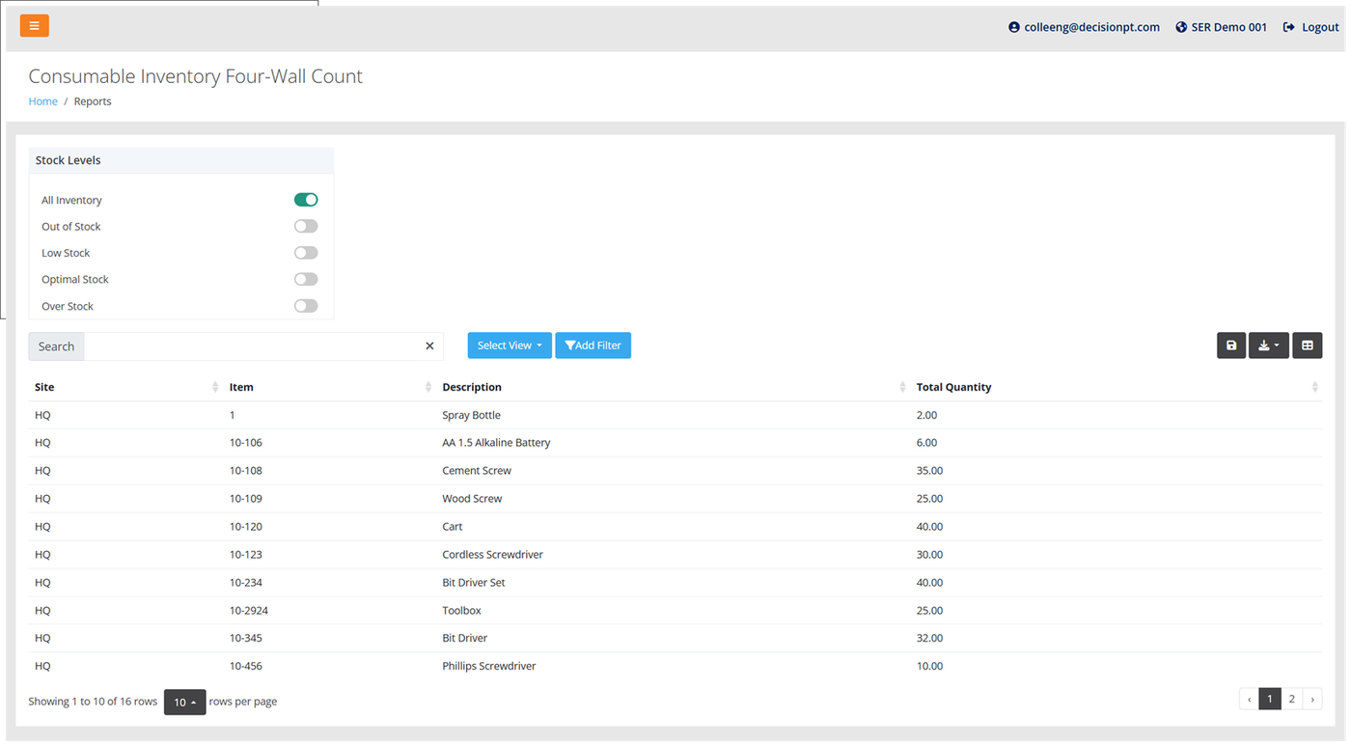Click the Add Filter button

(593, 345)
